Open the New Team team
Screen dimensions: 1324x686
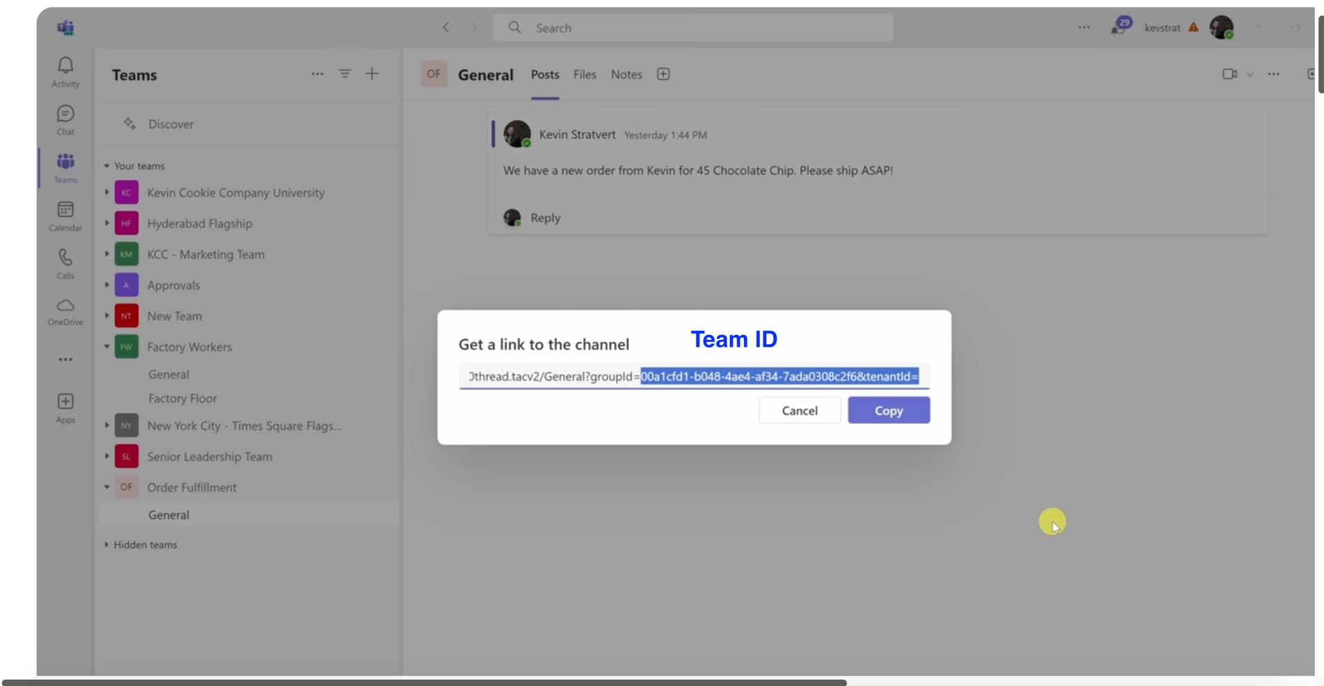pos(174,316)
